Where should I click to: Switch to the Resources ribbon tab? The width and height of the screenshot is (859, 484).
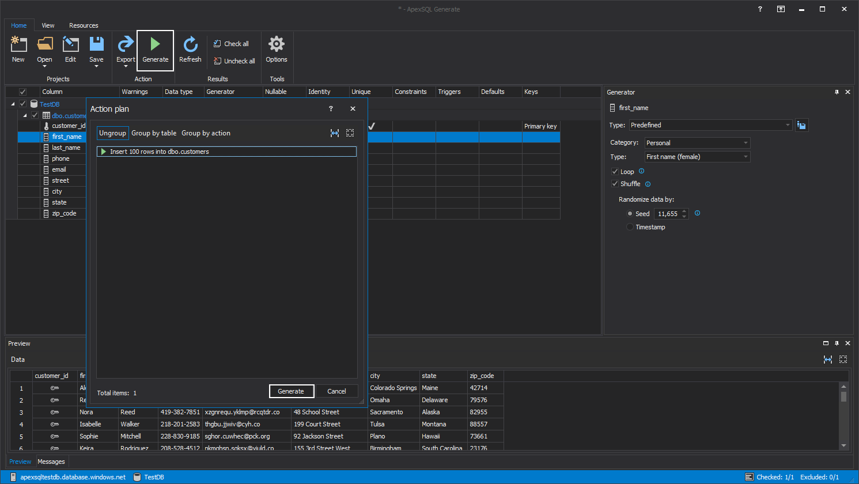coord(84,25)
